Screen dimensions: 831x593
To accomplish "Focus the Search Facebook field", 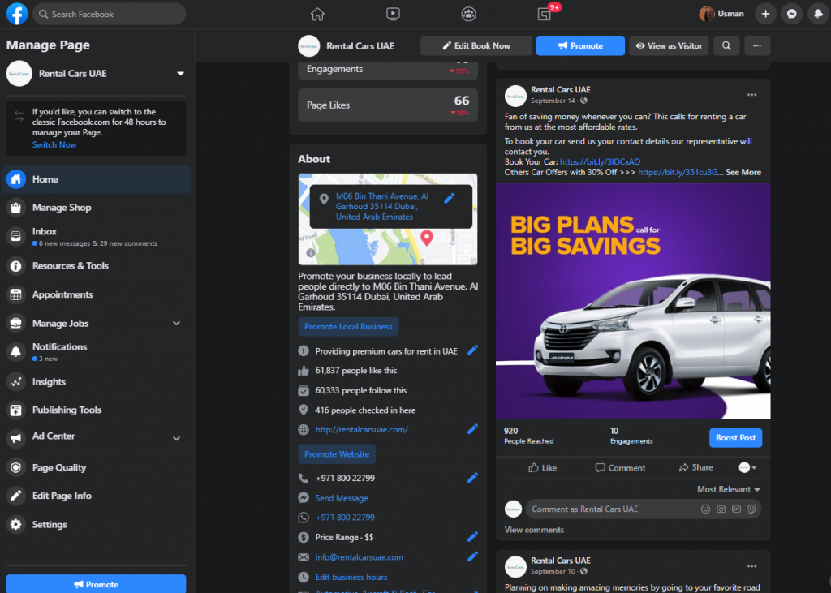I will (x=110, y=14).
